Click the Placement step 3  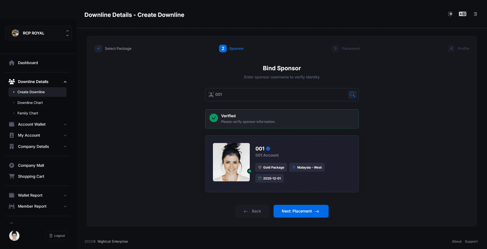346,49
